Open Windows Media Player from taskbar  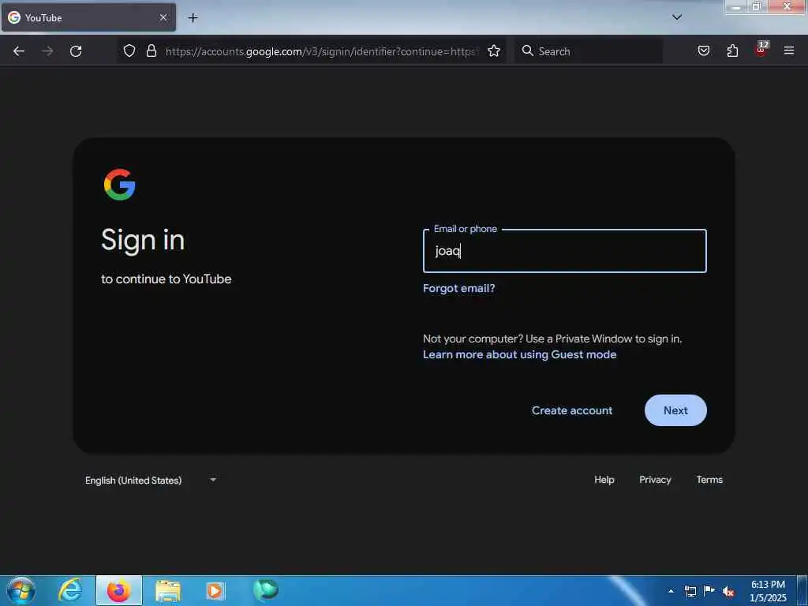click(215, 591)
